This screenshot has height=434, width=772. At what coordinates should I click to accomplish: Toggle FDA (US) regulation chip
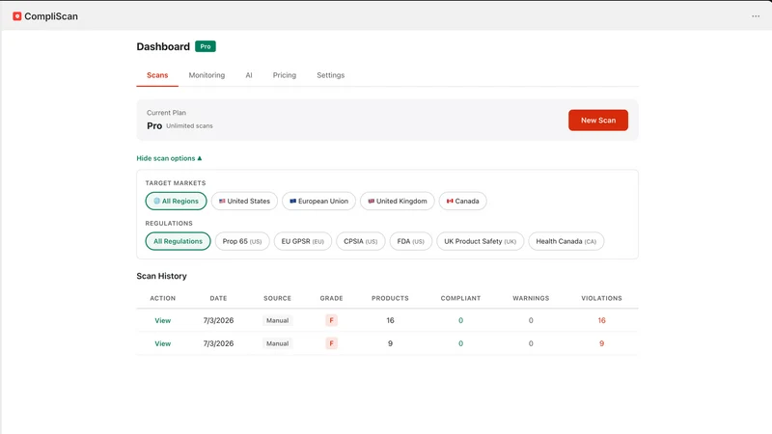point(411,241)
